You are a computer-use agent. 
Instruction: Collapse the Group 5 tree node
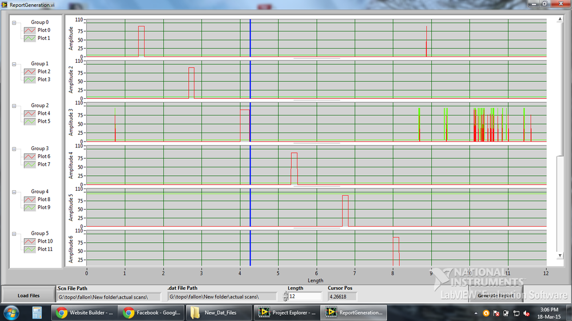tap(14, 234)
